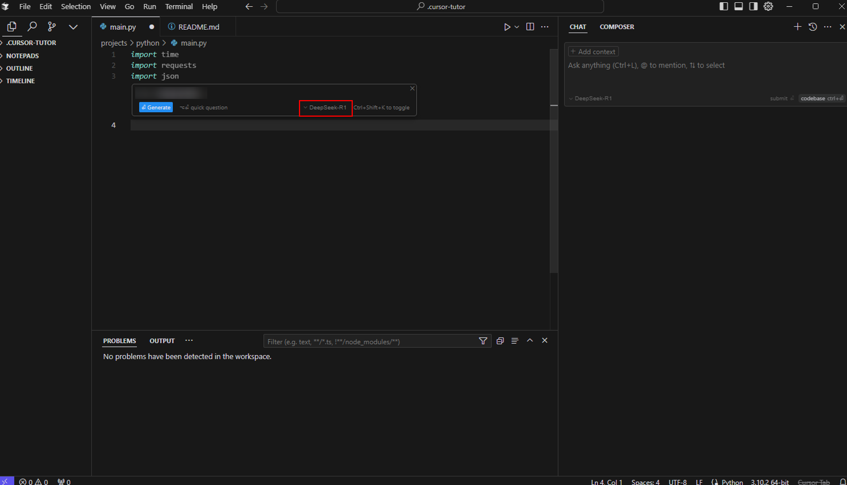Click the python breadcrumb
The image size is (847, 485).
[148, 43]
